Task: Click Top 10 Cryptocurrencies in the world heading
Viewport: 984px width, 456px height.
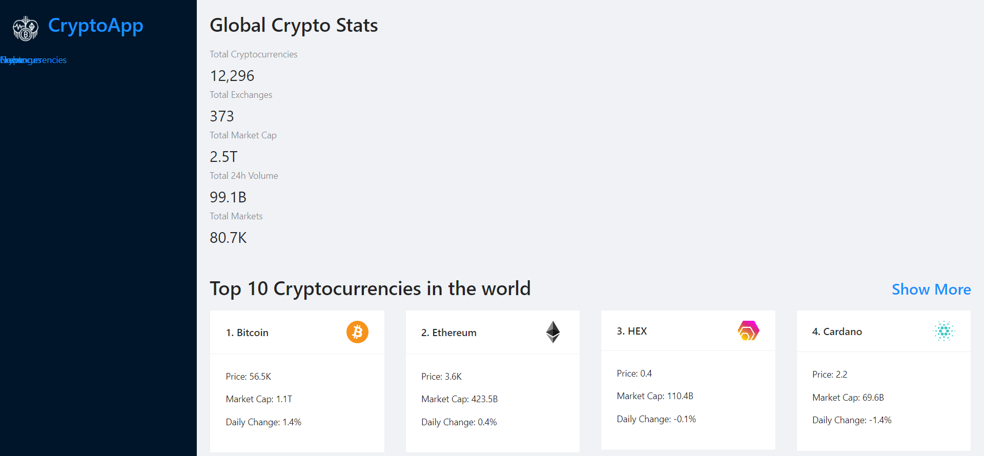Action: pyautogui.click(x=370, y=288)
